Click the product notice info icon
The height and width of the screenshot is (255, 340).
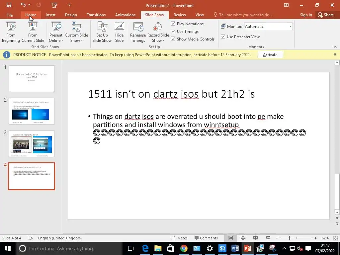[7, 55]
